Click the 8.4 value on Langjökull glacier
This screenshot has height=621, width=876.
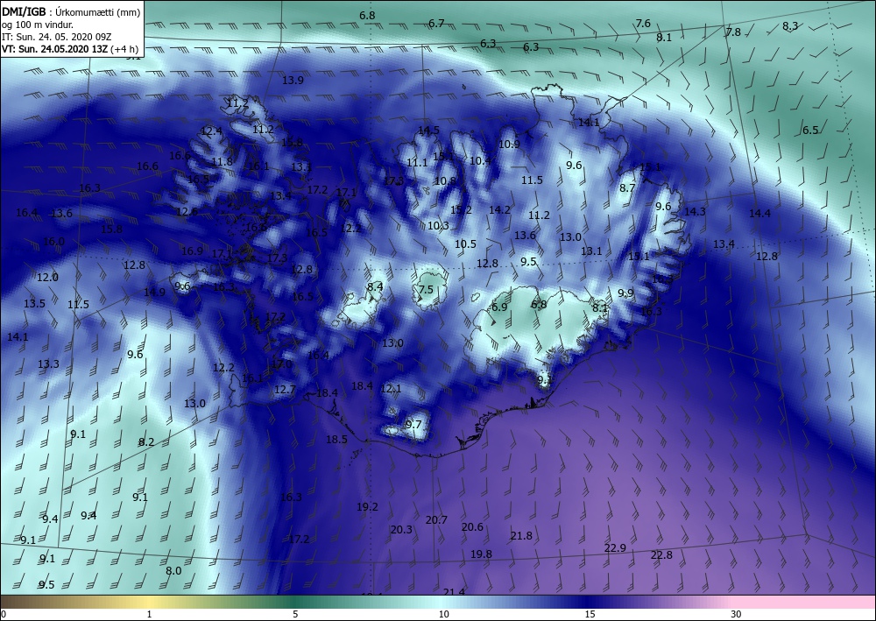375,287
